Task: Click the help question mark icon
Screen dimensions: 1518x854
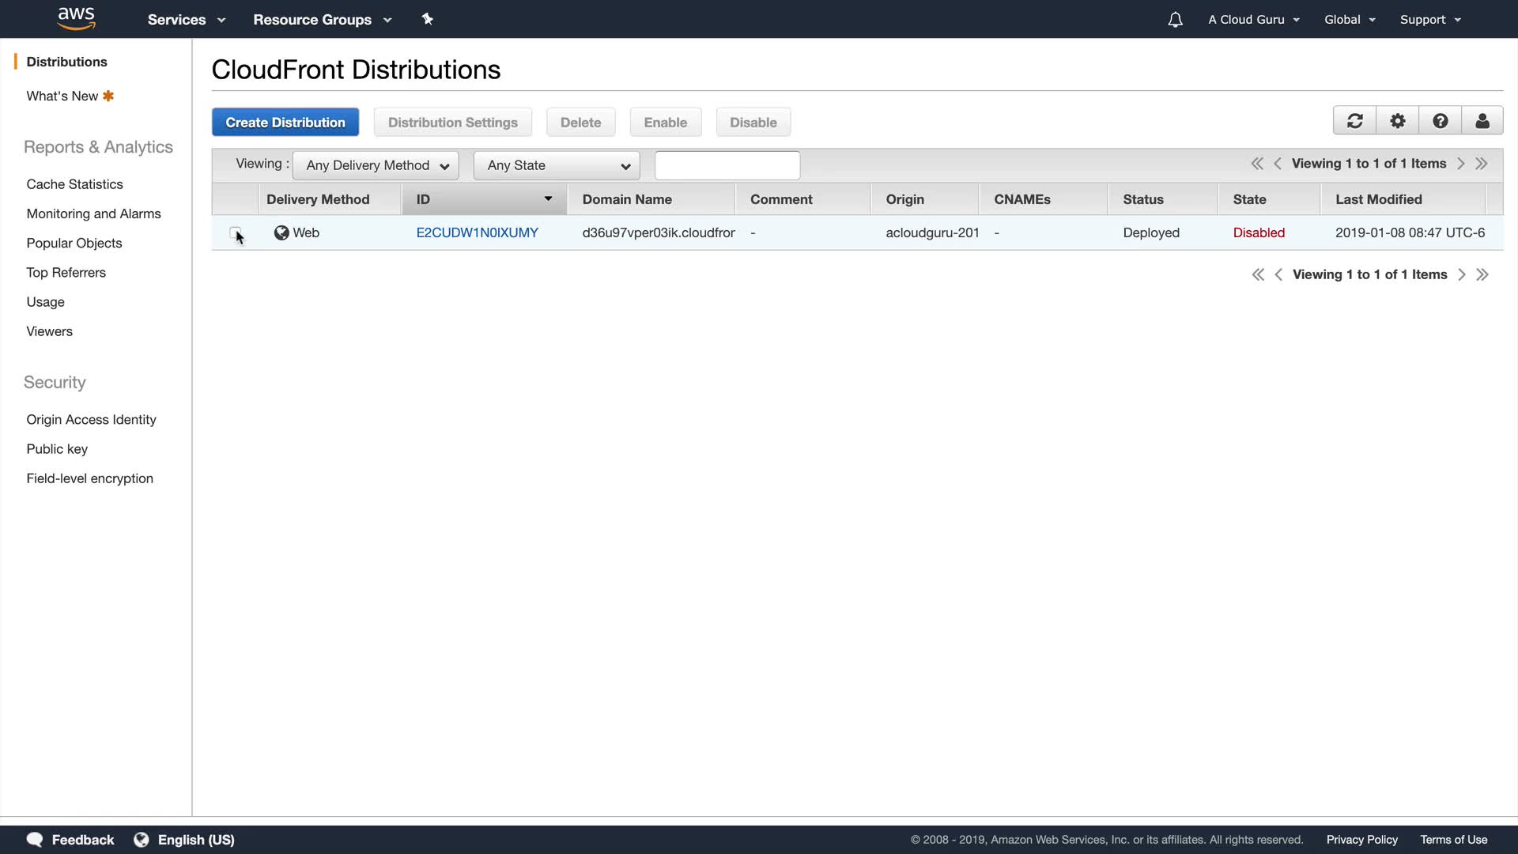Action: (x=1440, y=121)
